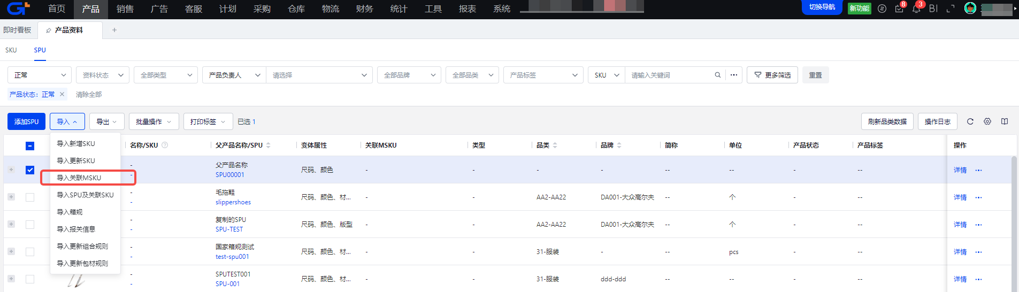1019x292 pixels.
Task: Toggle the header select-all checkbox
Action: point(30,145)
